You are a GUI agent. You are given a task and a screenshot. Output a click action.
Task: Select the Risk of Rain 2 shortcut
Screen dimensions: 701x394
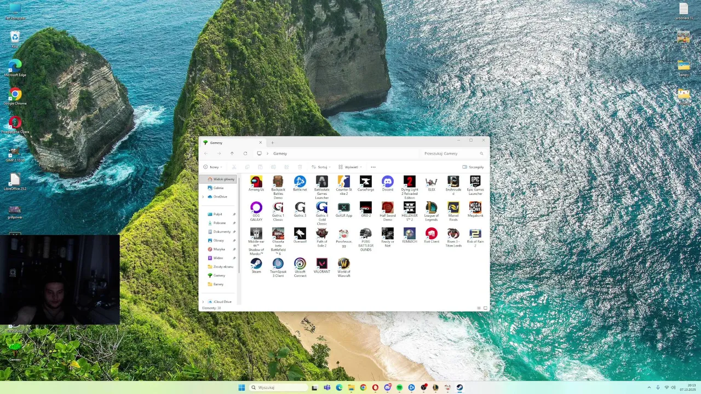[x=475, y=237]
